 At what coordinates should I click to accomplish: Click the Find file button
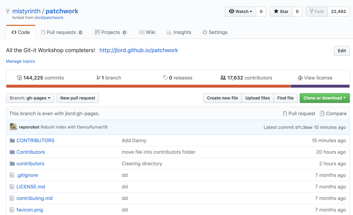[x=285, y=98]
